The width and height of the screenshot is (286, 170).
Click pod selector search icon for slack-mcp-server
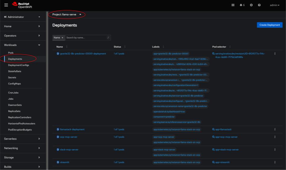213,150
